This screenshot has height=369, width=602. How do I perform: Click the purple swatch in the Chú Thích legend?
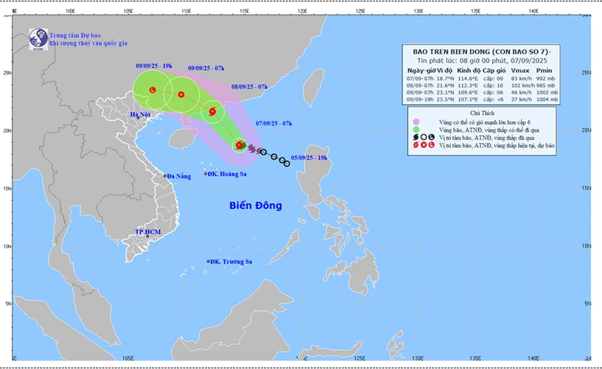416,121
